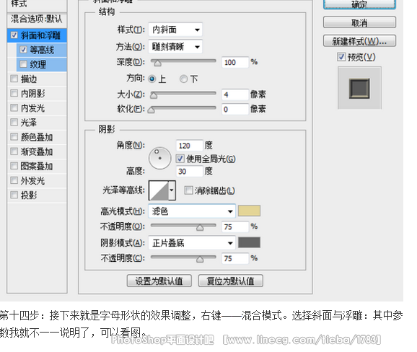417x352 pixels.
Task: Enable the 图案叠加 checkbox
Action: (14, 166)
